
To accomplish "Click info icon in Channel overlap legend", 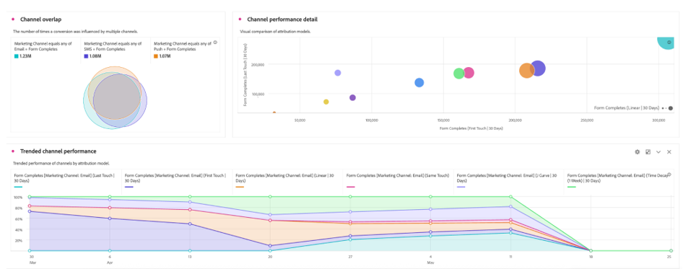I will click(215, 43).
